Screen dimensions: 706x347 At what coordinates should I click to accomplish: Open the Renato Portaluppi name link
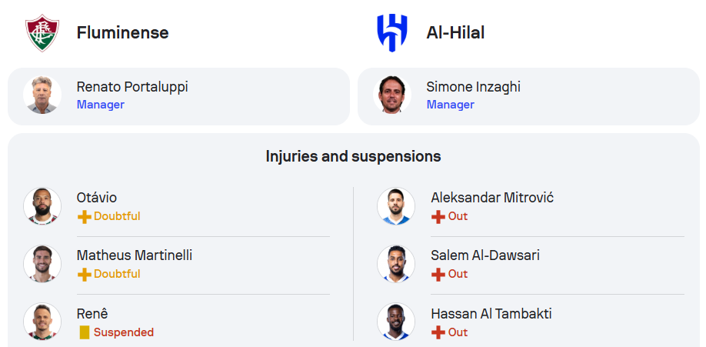[x=132, y=86]
